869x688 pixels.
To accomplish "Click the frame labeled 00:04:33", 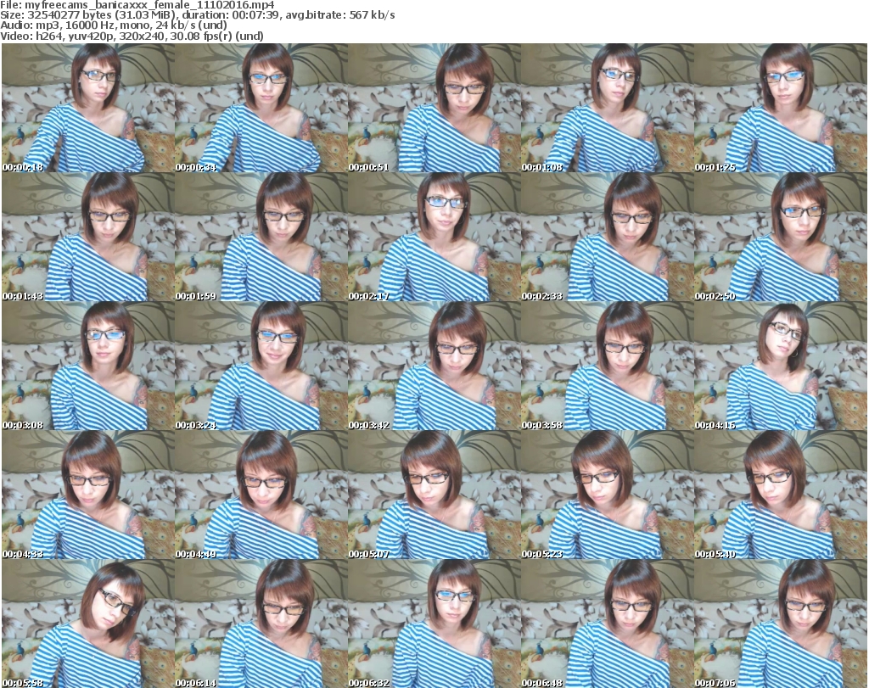I will click(x=87, y=495).
